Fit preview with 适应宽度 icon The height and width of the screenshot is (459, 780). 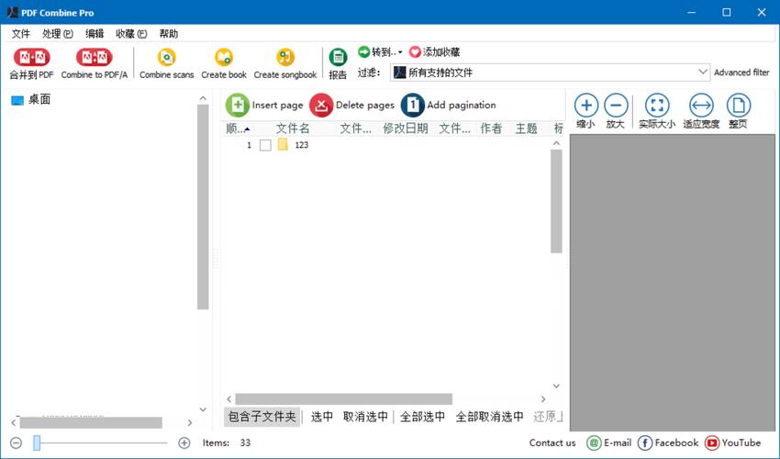coord(701,105)
